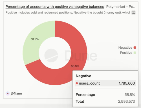Click the 31.2% slice label
141x108 pixels.
pyautogui.click(x=35, y=39)
